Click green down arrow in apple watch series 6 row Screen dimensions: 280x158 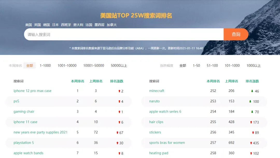252,112
